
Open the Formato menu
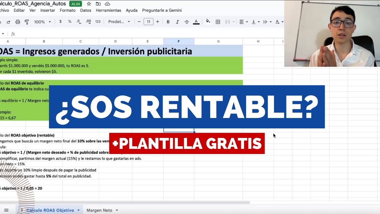(x=68, y=10)
